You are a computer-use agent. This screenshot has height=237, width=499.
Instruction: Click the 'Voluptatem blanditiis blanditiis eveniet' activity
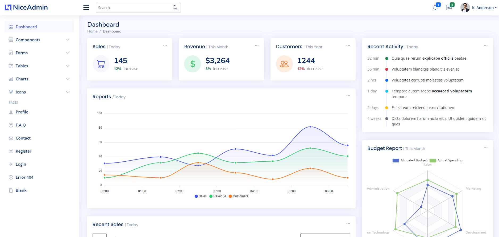tap(425, 69)
